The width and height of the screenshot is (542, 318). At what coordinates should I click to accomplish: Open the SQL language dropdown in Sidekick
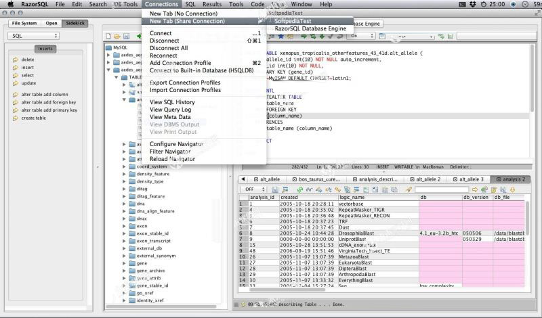tap(33, 36)
